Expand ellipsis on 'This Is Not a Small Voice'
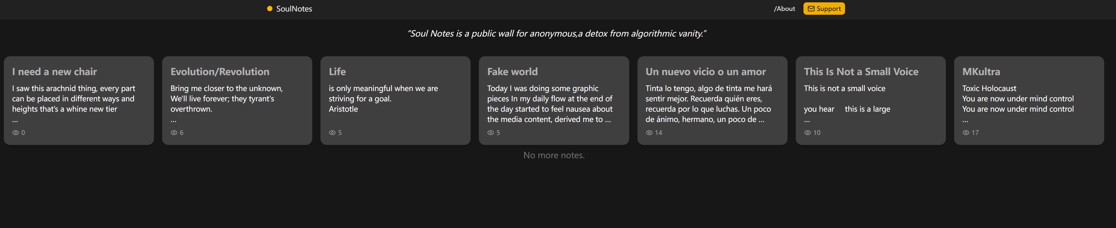 [807, 120]
